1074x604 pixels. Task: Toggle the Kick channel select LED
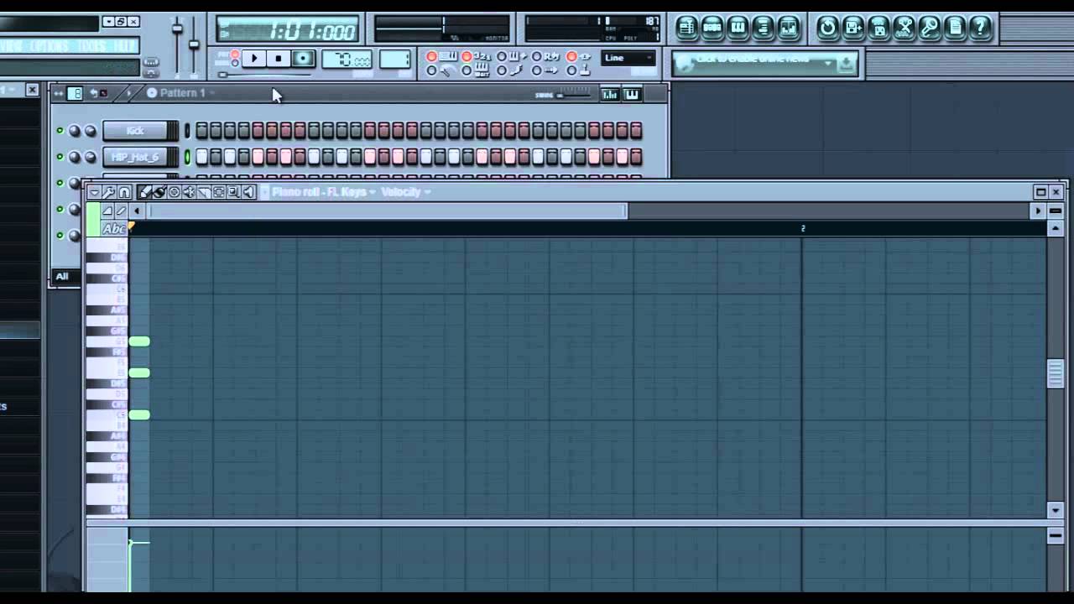tap(187, 131)
